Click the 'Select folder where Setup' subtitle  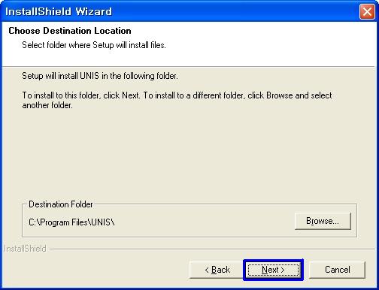pos(94,45)
